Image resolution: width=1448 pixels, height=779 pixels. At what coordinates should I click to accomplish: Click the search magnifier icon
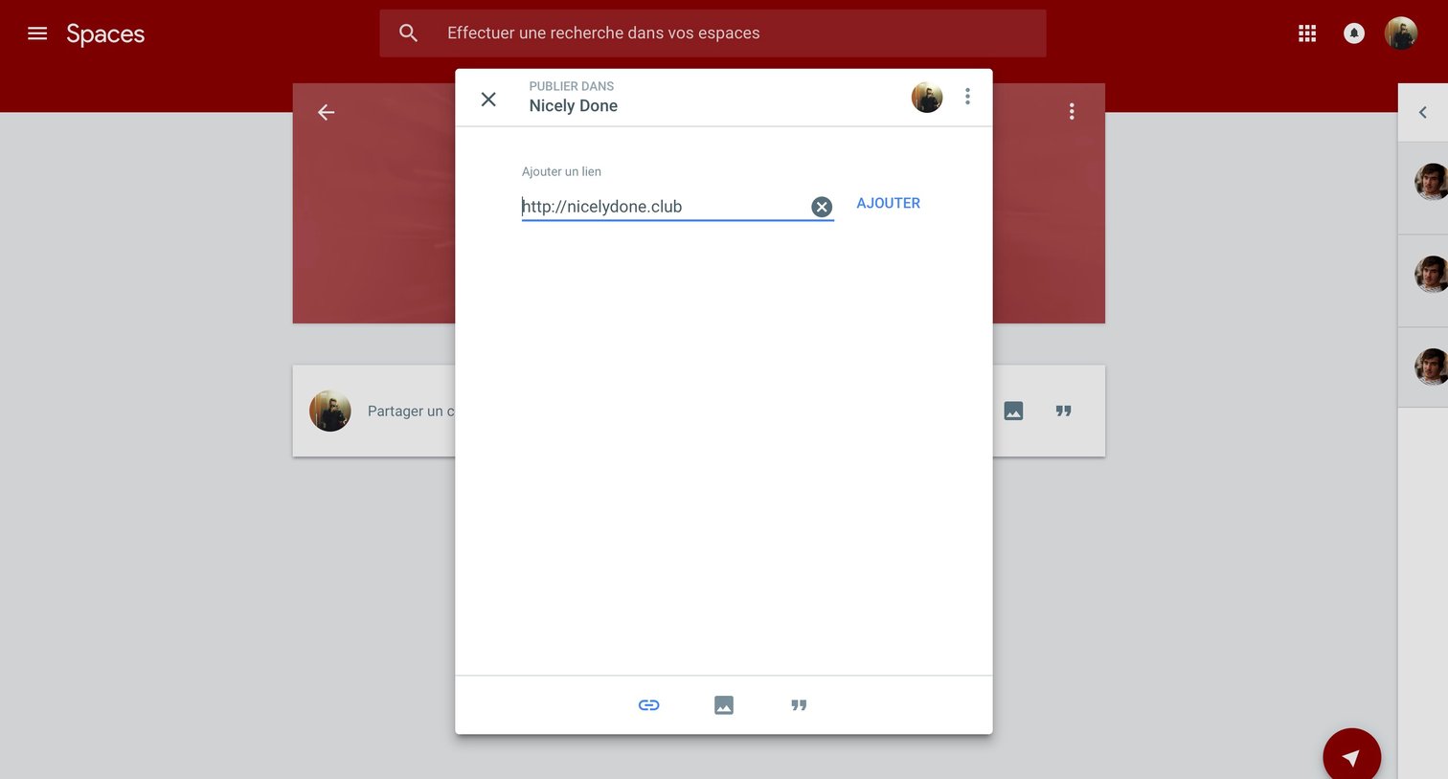[x=409, y=33]
